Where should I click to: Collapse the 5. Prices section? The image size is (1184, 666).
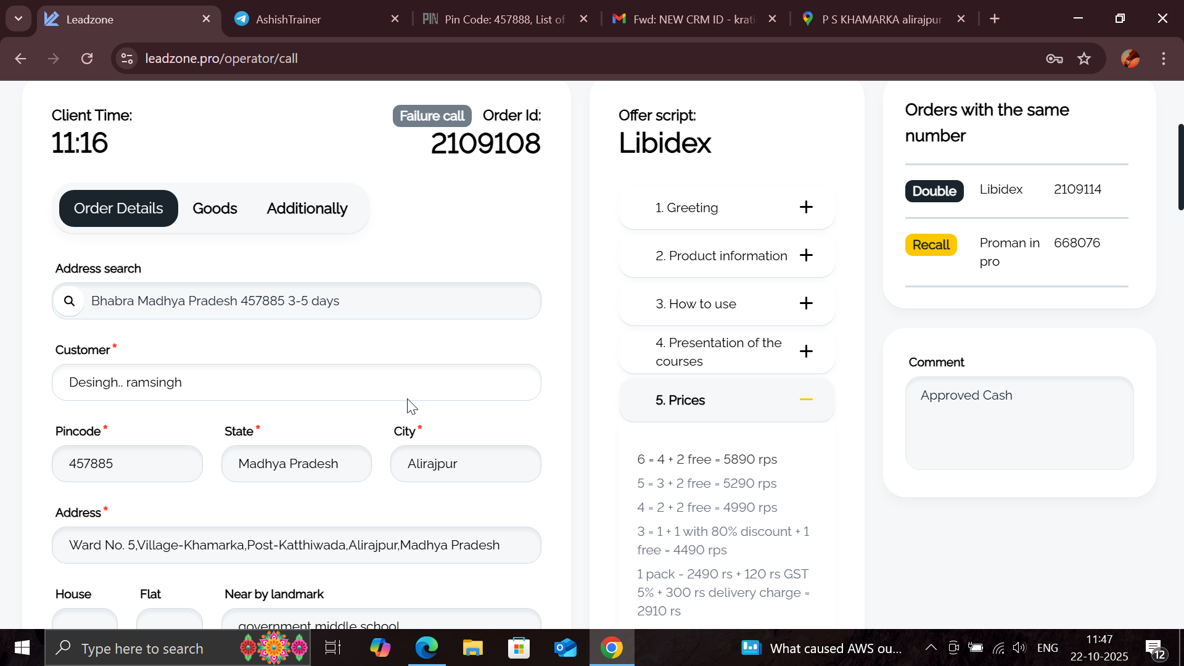click(806, 400)
